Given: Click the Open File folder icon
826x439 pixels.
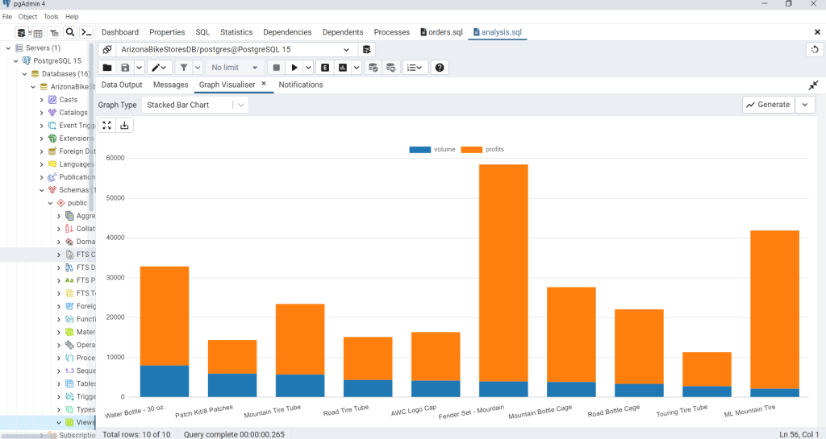Looking at the screenshot, I should pyautogui.click(x=107, y=68).
